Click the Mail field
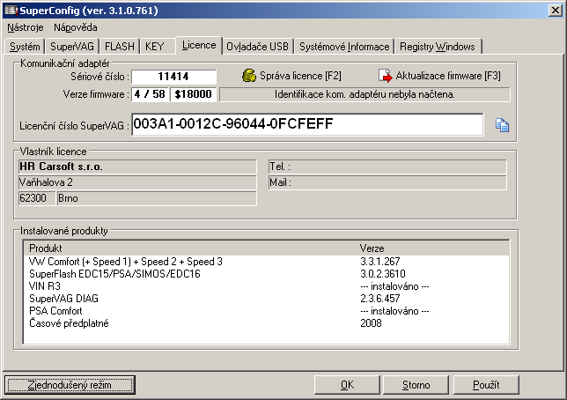The height and width of the screenshot is (400, 567). pyautogui.click(x=387, y=182)
